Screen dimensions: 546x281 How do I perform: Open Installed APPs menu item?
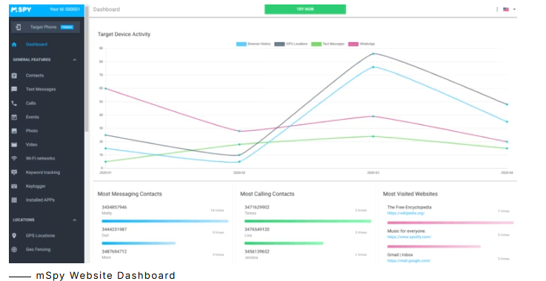coord(40,200)
